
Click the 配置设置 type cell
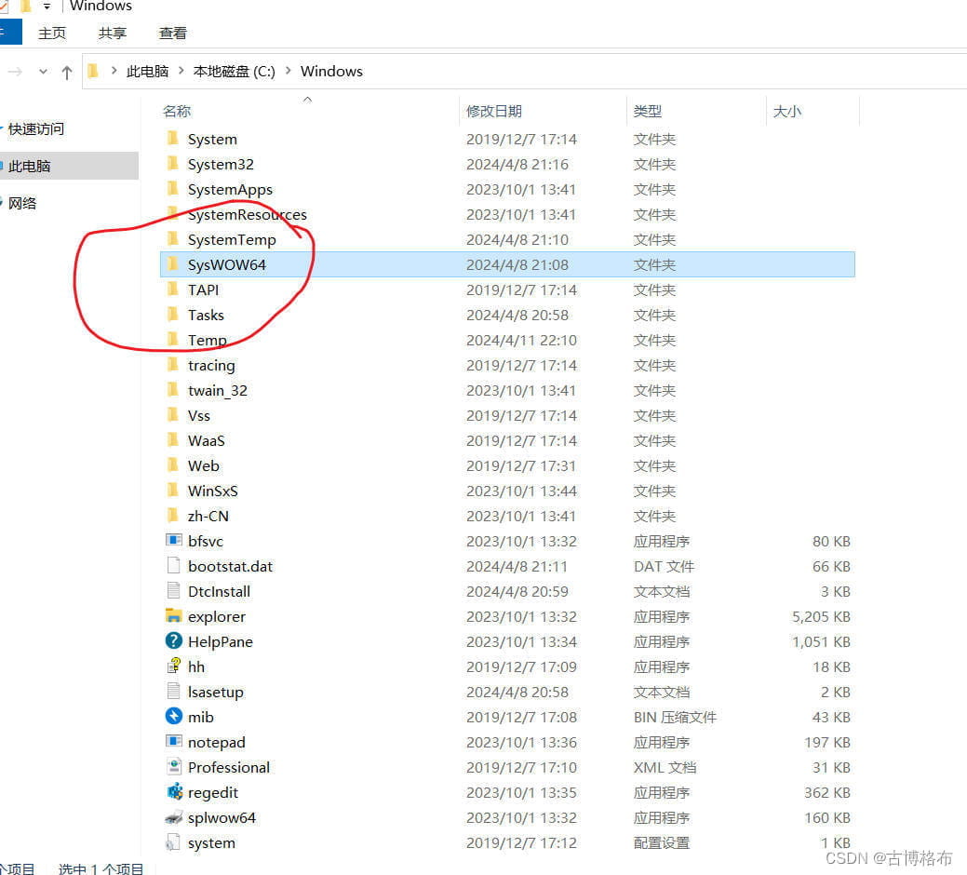(x=661, y=843)
